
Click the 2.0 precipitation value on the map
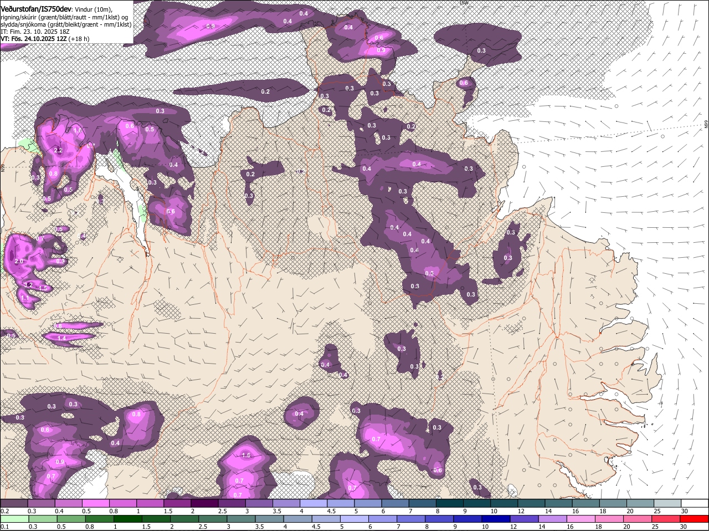19,261
